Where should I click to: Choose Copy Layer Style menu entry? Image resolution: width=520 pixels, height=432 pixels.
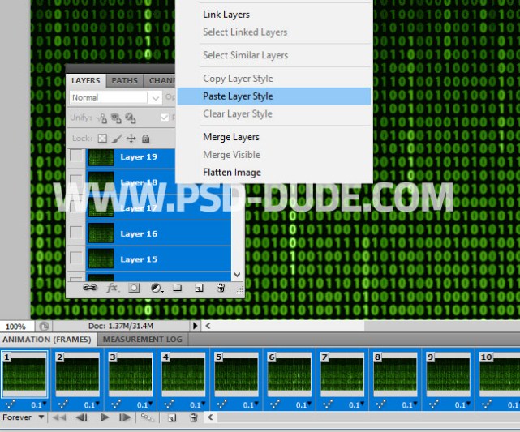pos(274,79)
